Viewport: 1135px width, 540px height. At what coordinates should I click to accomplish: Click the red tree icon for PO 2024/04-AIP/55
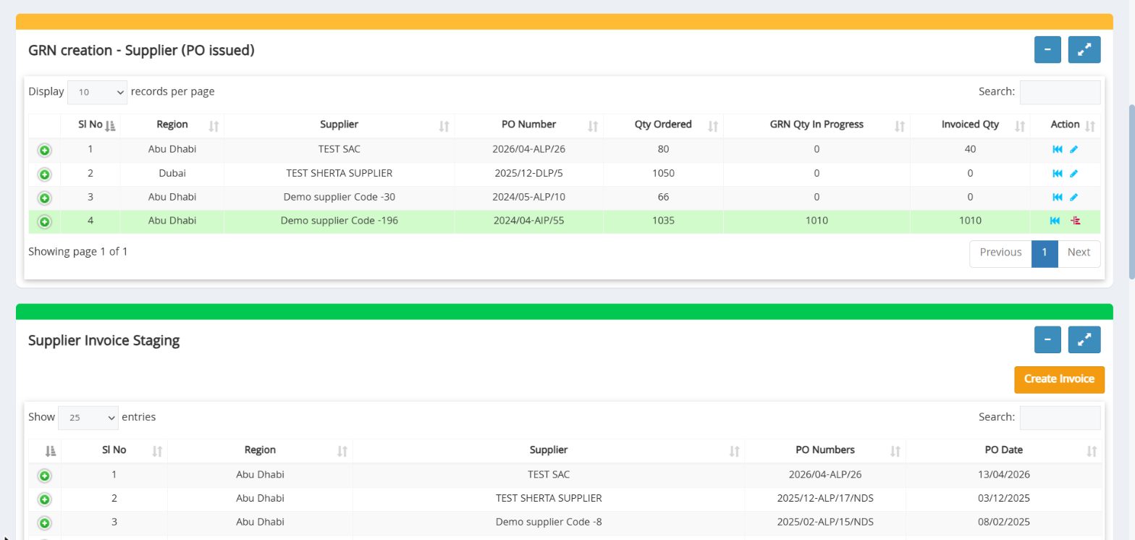[x=1076, y=221]
